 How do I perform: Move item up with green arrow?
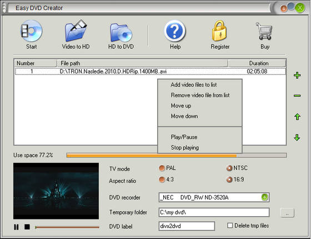click(x=297, y=116)
